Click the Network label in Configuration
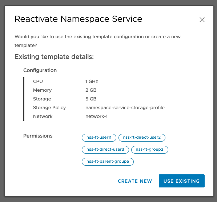217x202 pixels. pos(43,116)
